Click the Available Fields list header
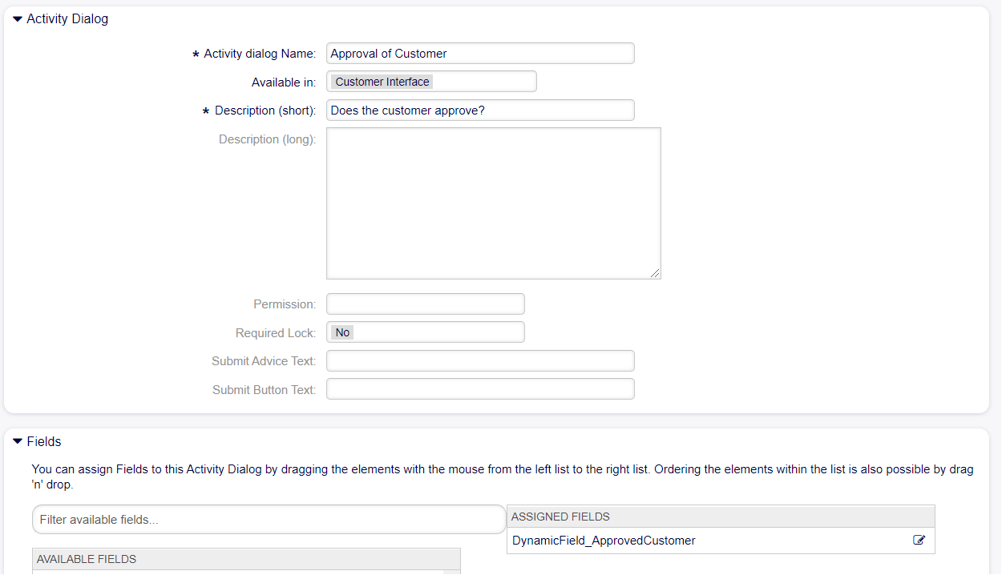This screenshot has height=575, width=1002. pos(246,559)
